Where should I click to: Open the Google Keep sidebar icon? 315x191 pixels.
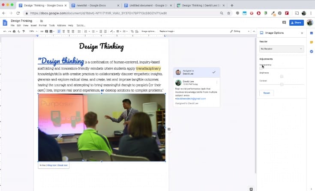(312, 42)
